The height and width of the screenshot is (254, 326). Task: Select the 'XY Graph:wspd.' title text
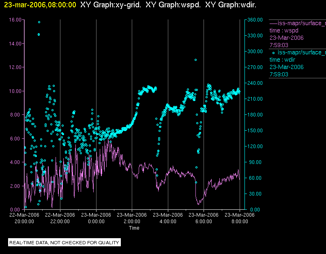pyautogui.click(x=173, y=5)
